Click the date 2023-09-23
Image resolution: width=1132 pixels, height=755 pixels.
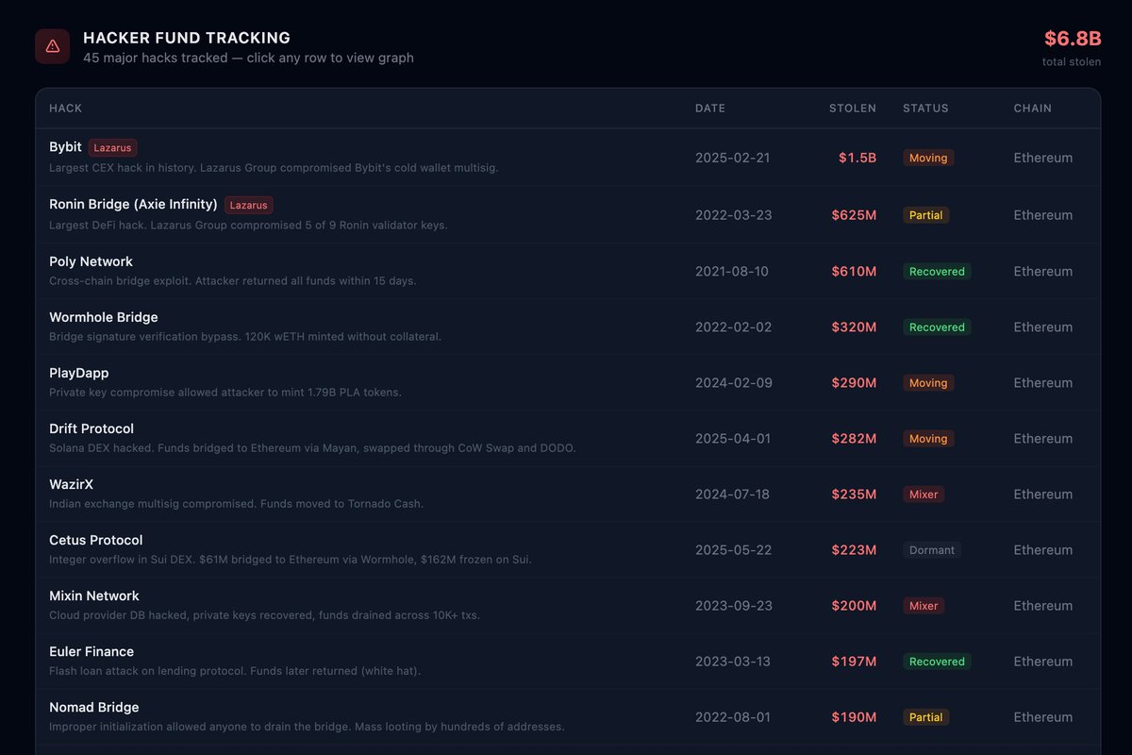click(x=734, y=605)
